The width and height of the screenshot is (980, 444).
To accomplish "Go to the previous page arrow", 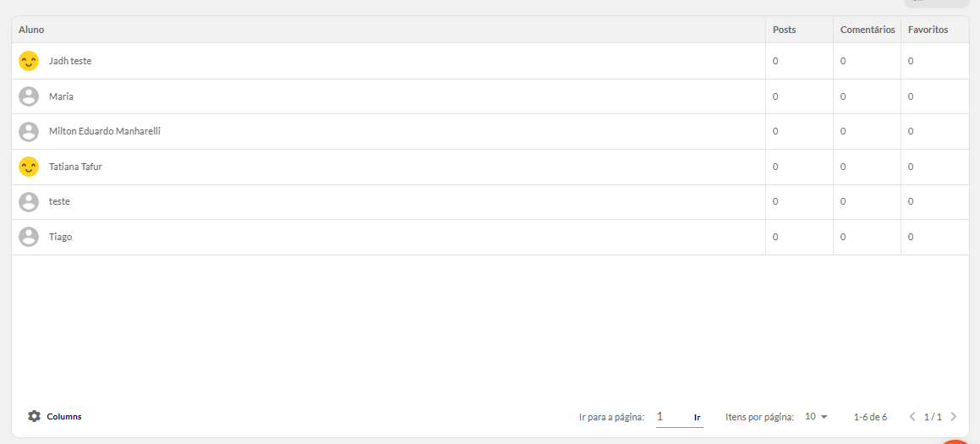I will [x=912, y=416].
